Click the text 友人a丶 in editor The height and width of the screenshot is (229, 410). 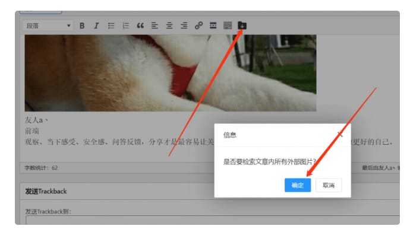tap(36, 120)
